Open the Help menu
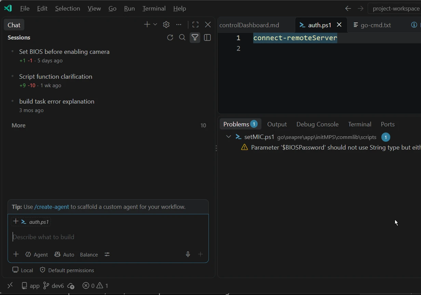The image size is (421, 295). tap(180, 9)
